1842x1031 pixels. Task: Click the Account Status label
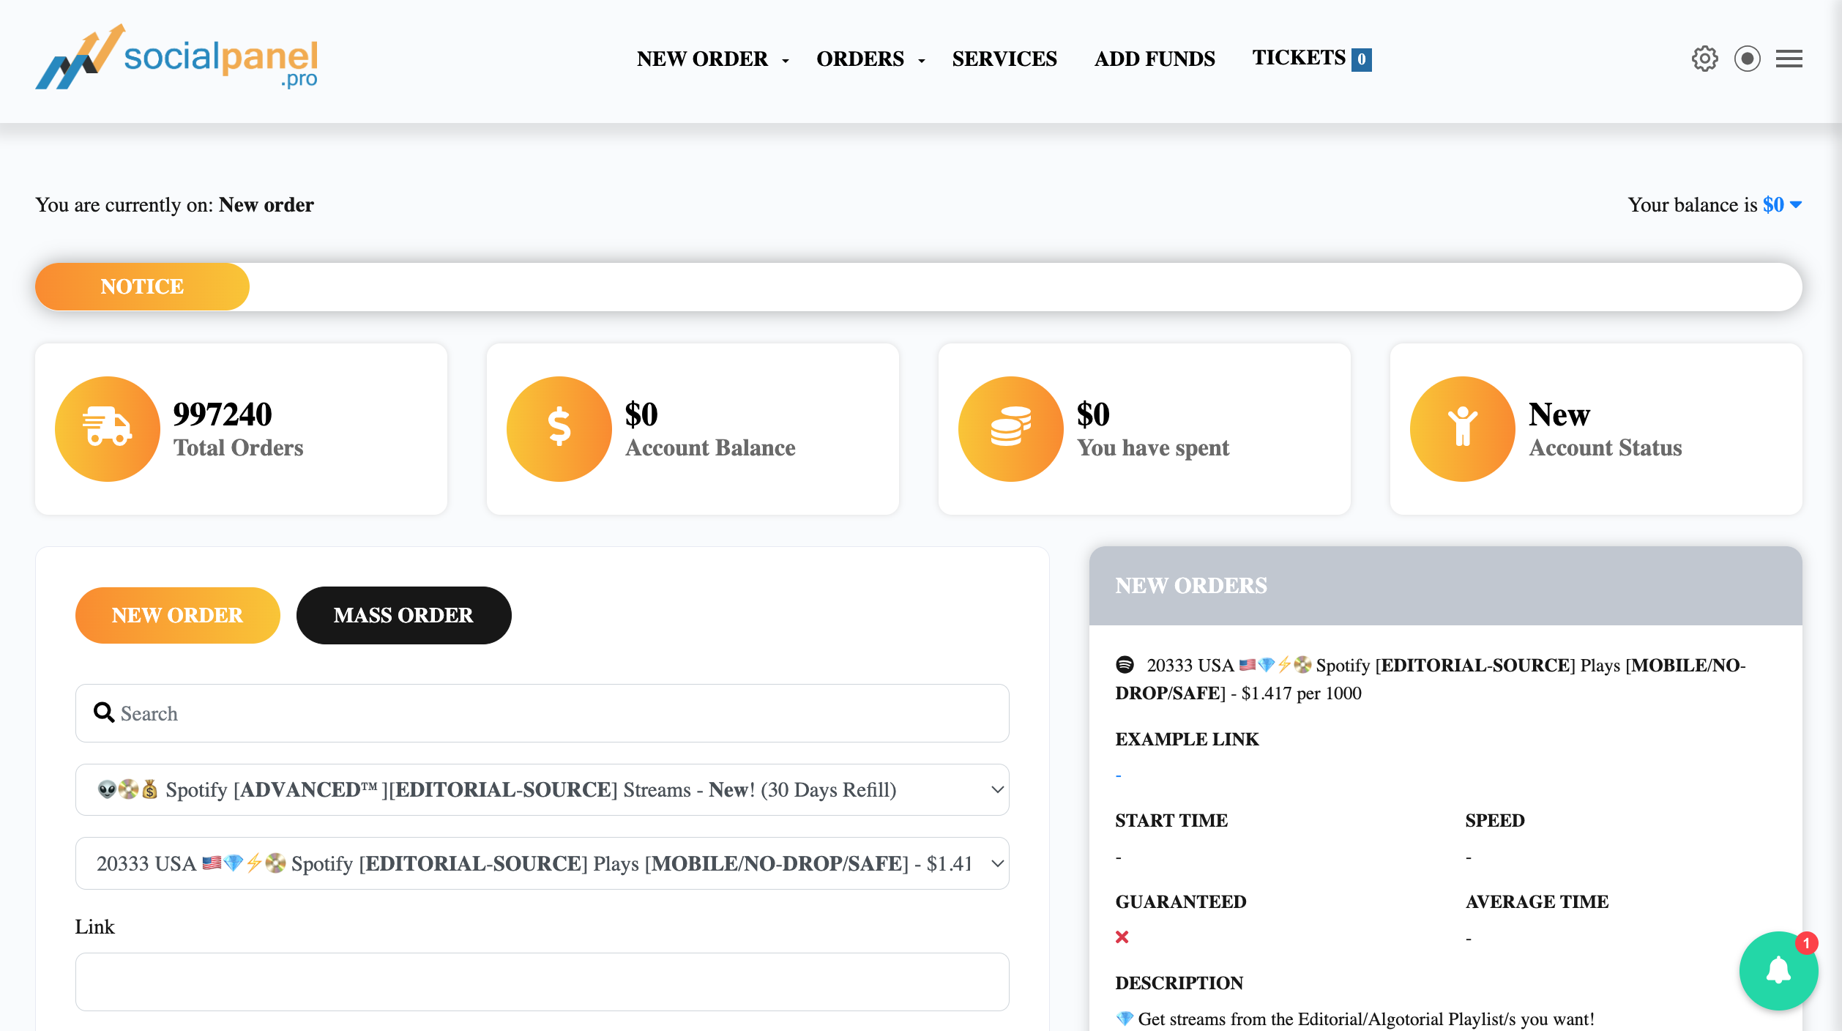pyautogui.click(x=1606, y=448)
